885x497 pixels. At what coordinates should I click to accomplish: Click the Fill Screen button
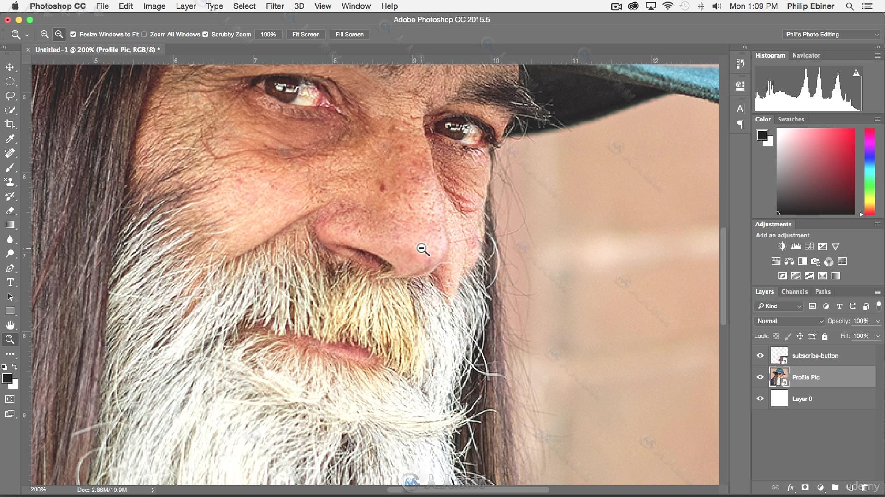349,35
